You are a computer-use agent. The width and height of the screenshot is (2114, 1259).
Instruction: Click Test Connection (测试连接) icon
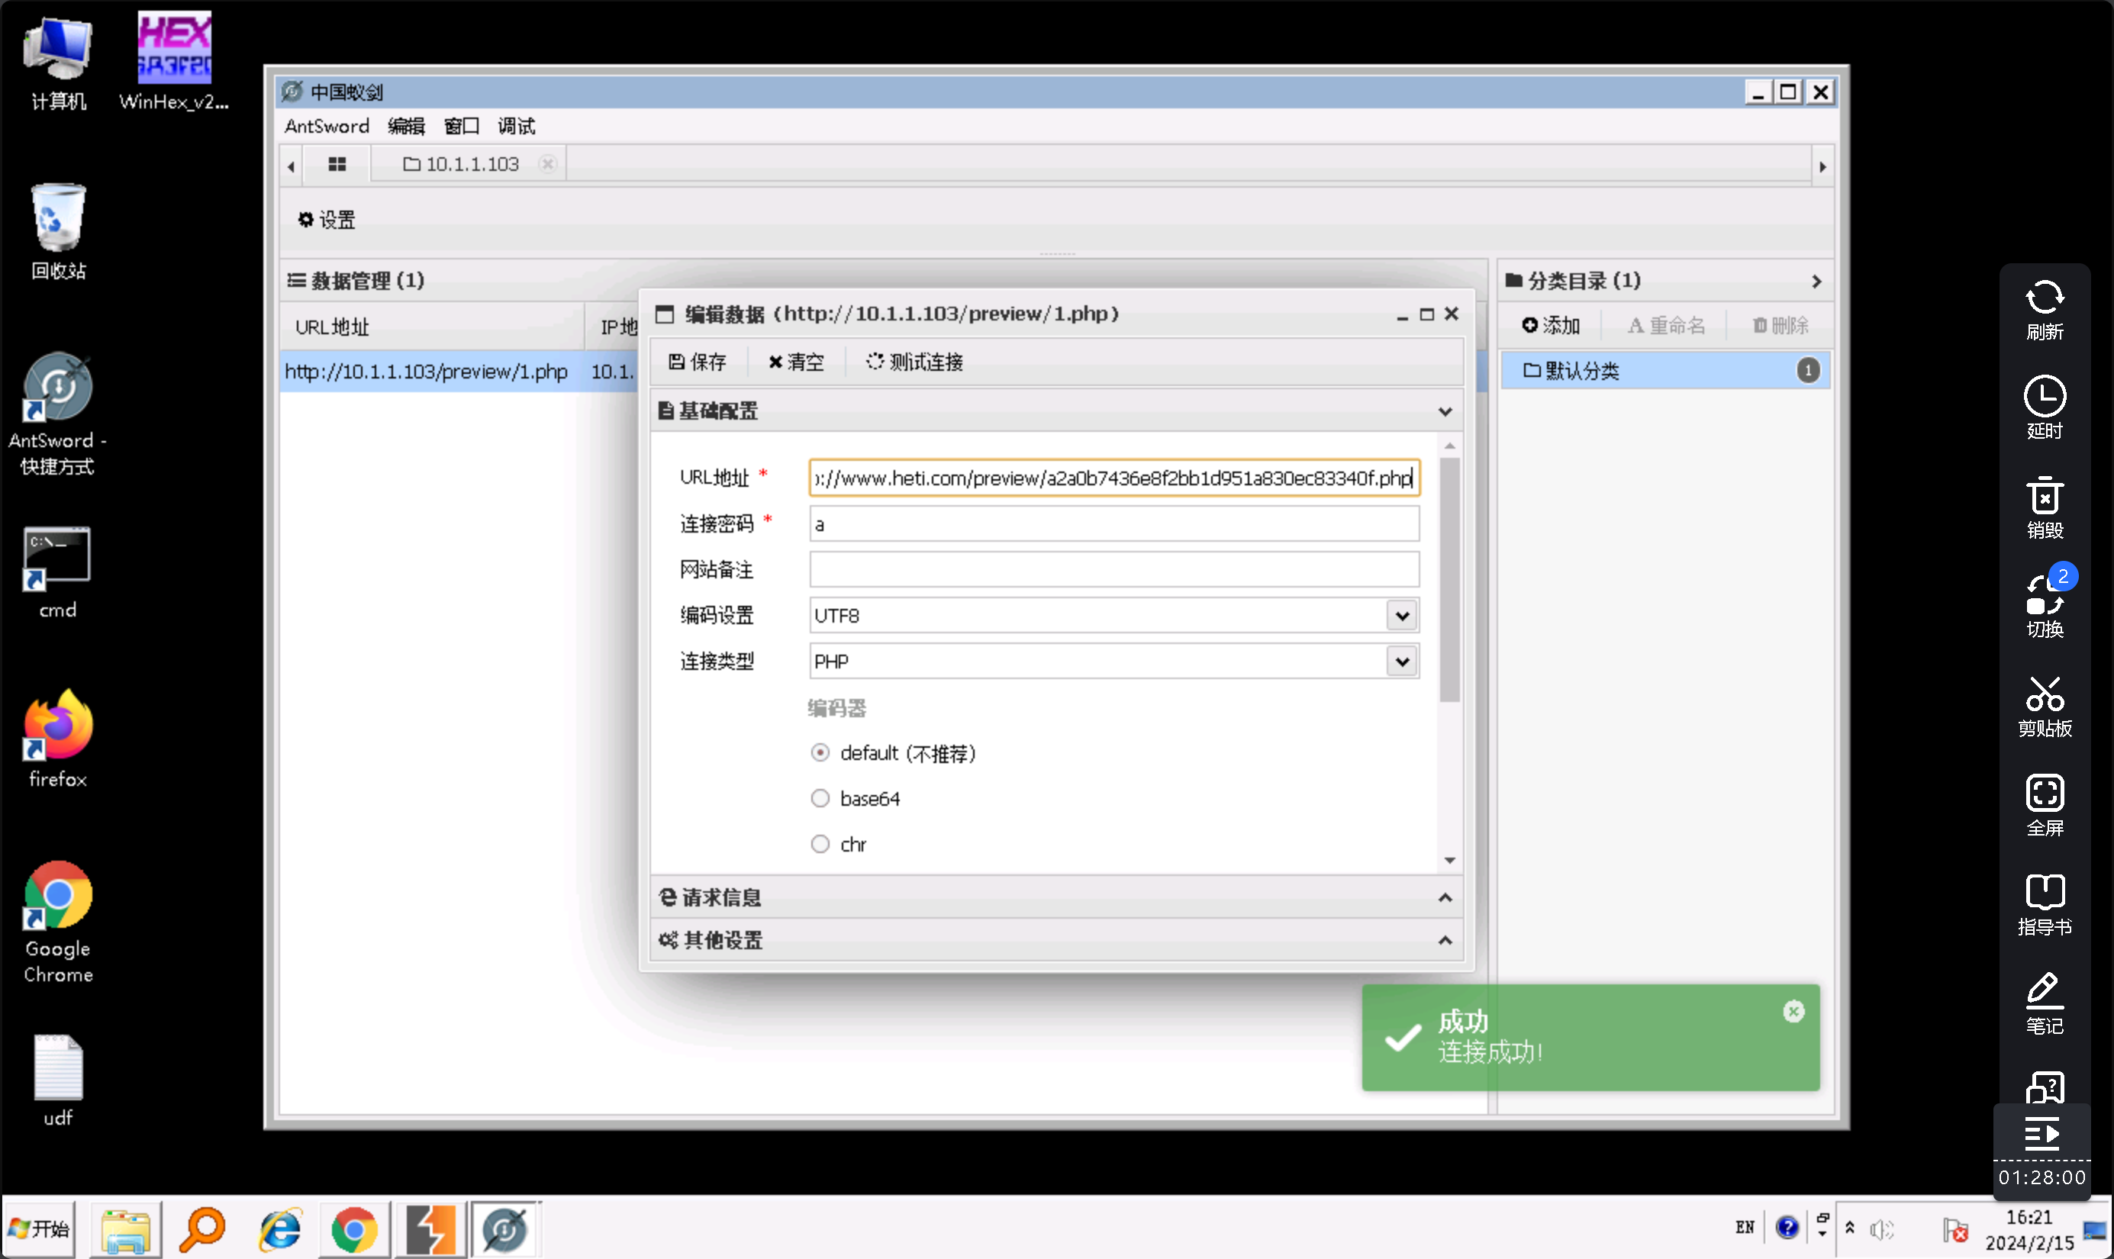pos(874,362)
